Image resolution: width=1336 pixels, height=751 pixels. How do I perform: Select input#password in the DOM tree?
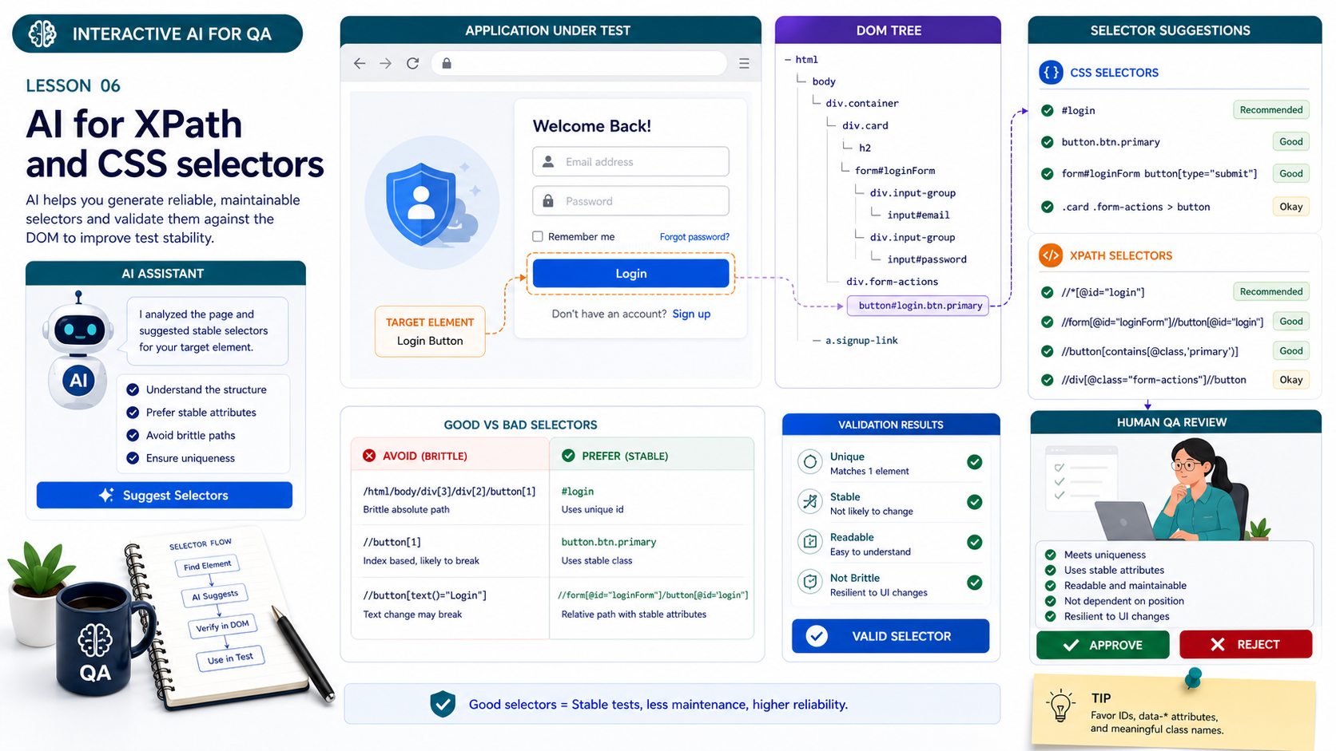[x=927, y=259]
